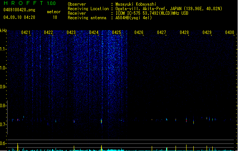
Task: Click the kHz axis unit label
Action: tap(3, 31)
